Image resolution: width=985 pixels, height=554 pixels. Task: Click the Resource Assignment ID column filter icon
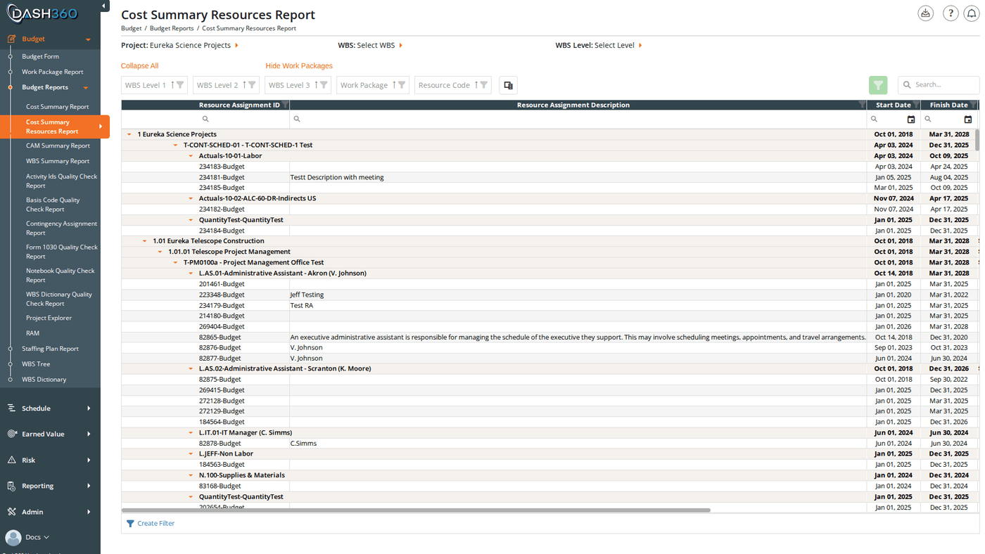click(285, 105)
